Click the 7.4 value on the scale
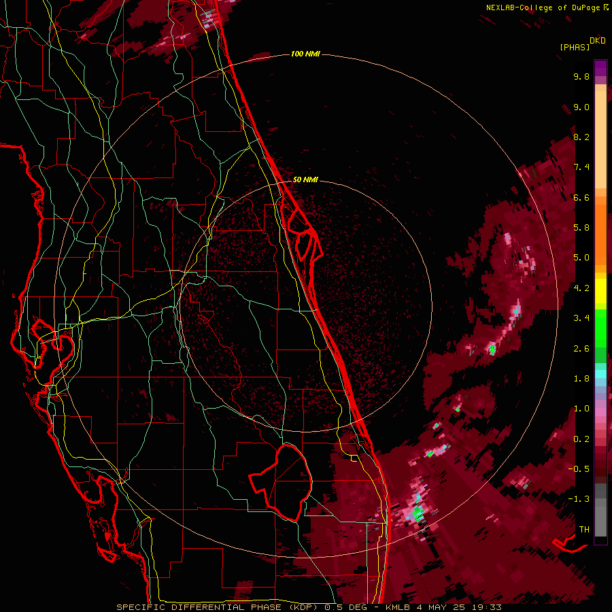This screenshot has height=612, width=612. click(581, 167)
